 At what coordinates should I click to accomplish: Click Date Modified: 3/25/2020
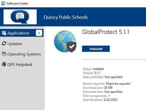[100, 100]
